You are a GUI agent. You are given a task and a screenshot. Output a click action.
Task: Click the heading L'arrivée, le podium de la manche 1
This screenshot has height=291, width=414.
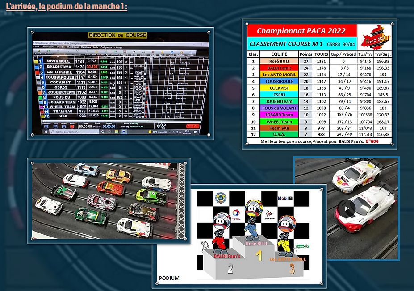(x=67, y=6)
